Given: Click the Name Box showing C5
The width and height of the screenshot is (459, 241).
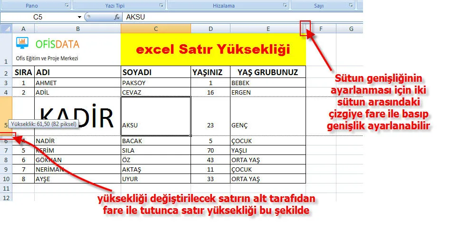Looking at the screenshot, I should (x=38, y=17).
